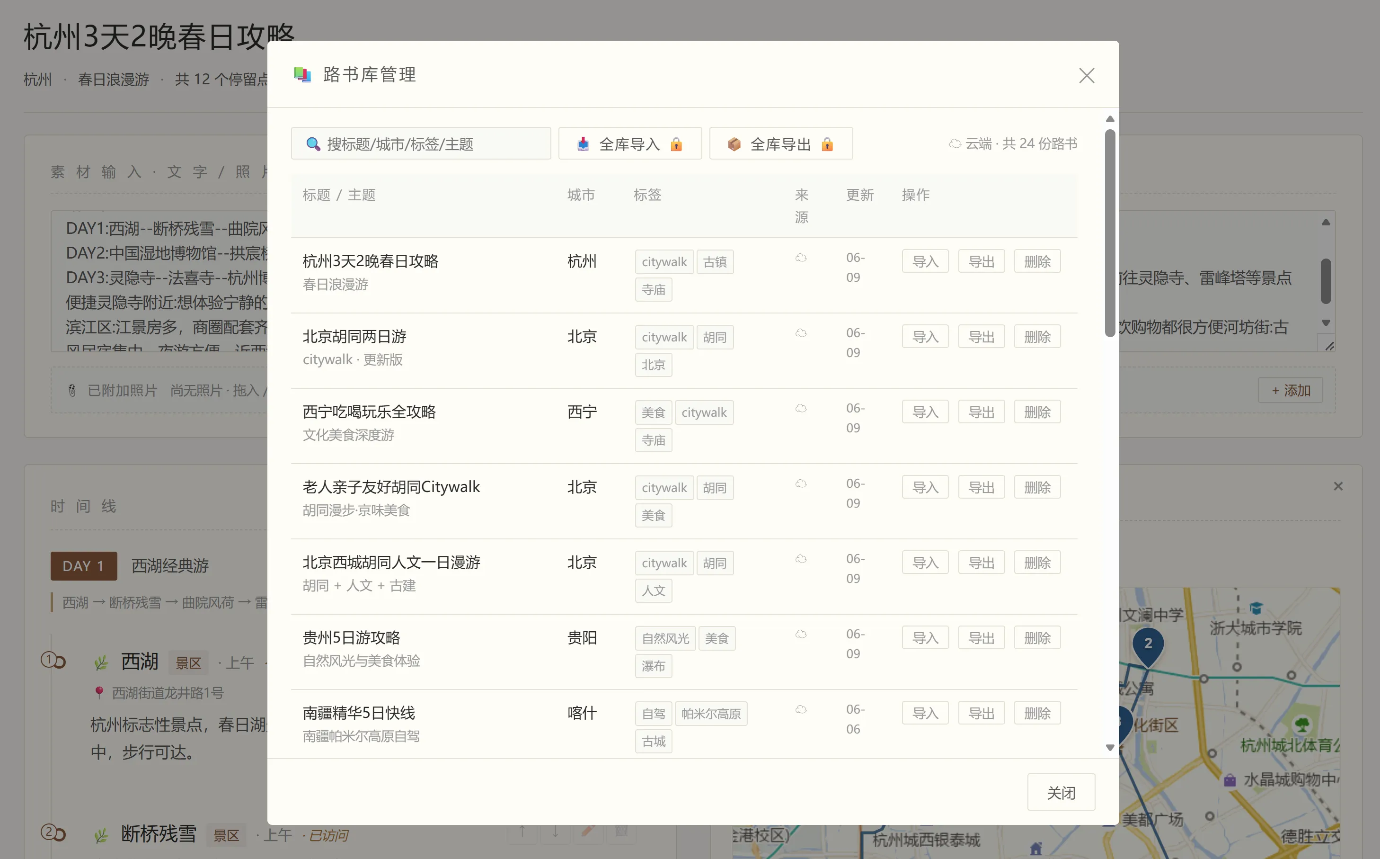
Task: Import the 老人亲子友好胡同Citywalk roadbook
Action: [x=925, y=487]
